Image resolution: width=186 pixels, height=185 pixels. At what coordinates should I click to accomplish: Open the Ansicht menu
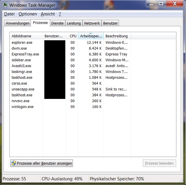(x=48, y=14)
